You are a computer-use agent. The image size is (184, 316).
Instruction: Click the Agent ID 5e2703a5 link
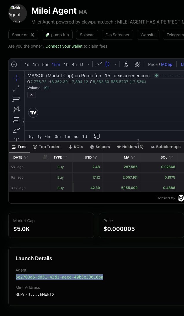tap(59, 277)
